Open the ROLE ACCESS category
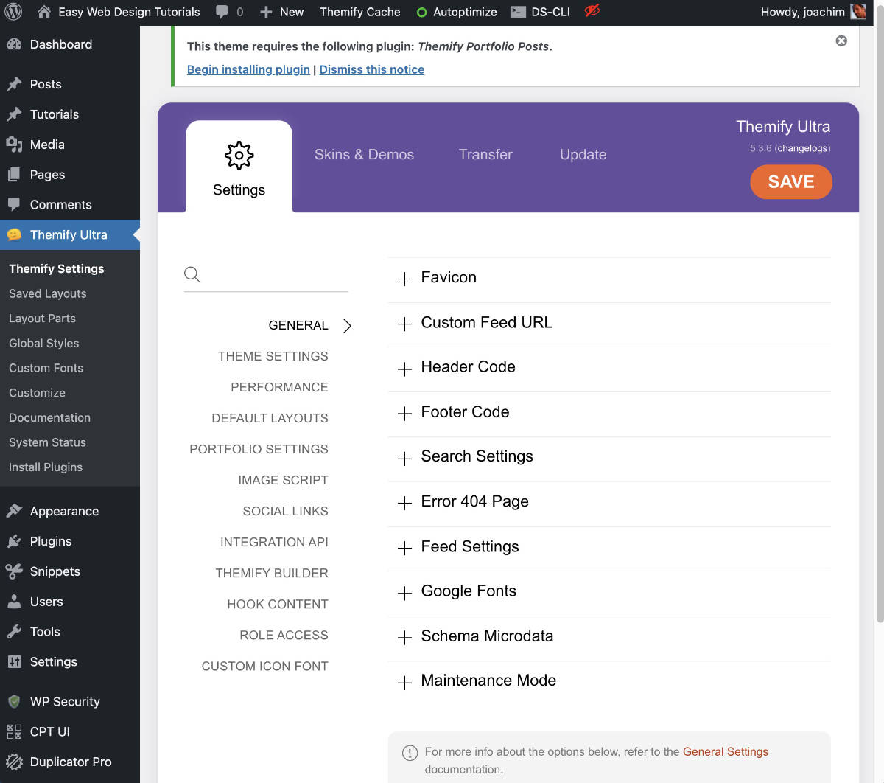The width and height of the screenshot is (884, 783). [284, 635]
